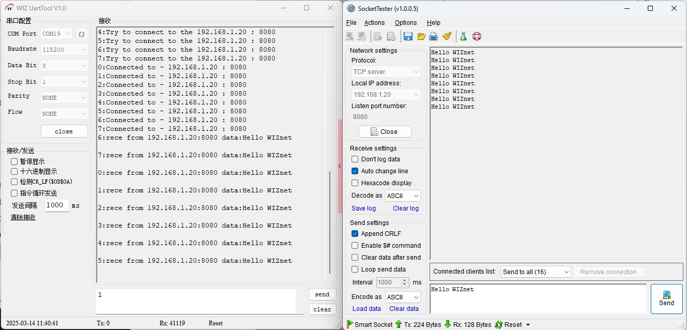The image size is (687, 330).
Task: Enable the Hexacode display checkbox
Action: (355, 183)
